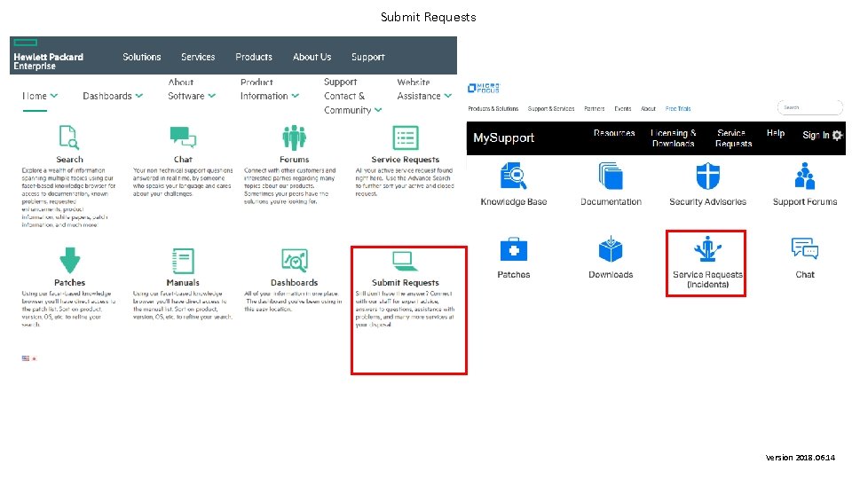Open the Manuals document icon
The image size is (852, 479).
coord(183,261)
